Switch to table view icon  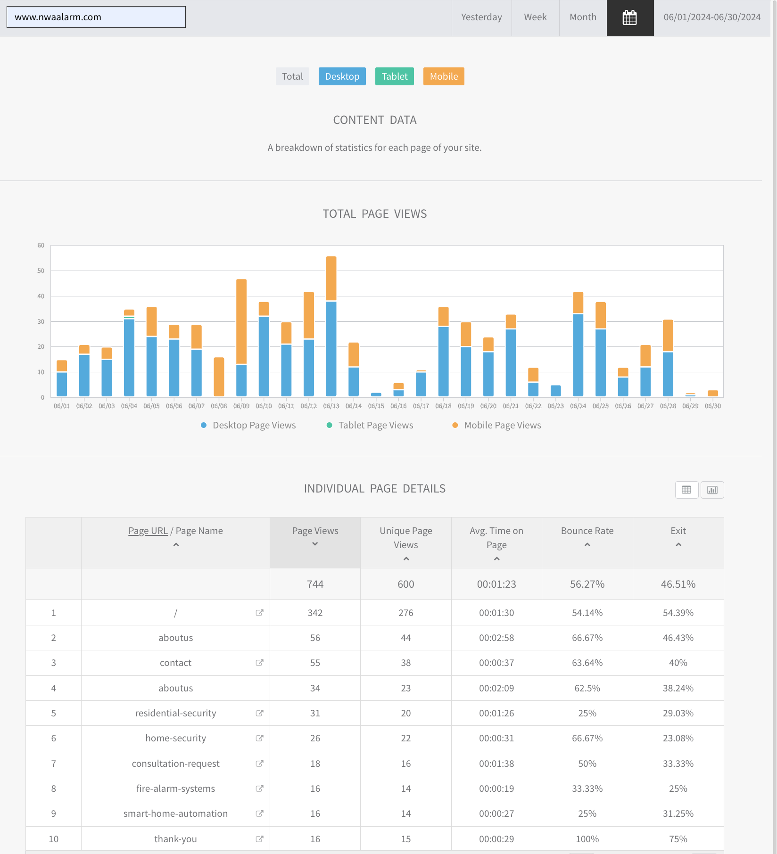pyautogui.click(x=686, y=490)
